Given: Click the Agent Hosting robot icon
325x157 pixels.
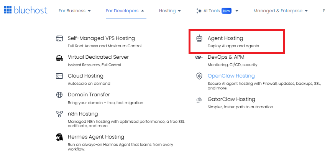Looking at the screenshot, I should click(x=199, y=38).
